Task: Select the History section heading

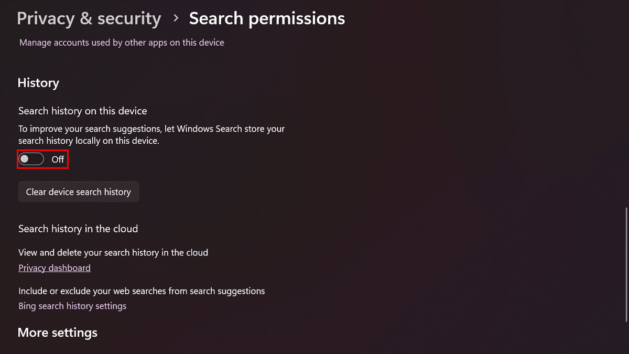Action: coord(38,83)
